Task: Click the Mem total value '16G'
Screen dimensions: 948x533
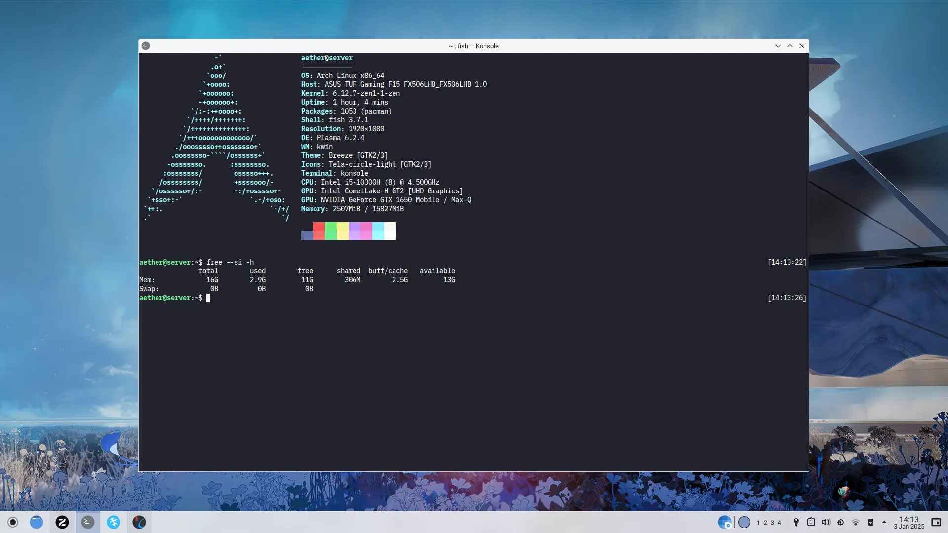Action: coord(212,280)
